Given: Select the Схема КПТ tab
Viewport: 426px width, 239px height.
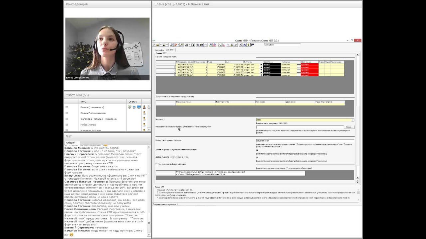Looking at the screenshot, I should point(170,50).
